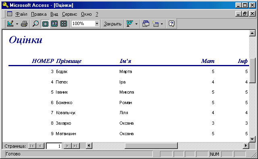Image resolution: width=258 pixels, height=159 pixels.
Task: Click the Страница label
Action: tap(15, 146)
